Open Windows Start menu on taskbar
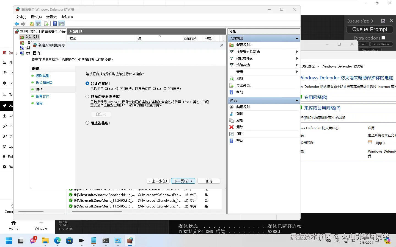This screenshot has width=396, height=247. [x=9, y=241]
